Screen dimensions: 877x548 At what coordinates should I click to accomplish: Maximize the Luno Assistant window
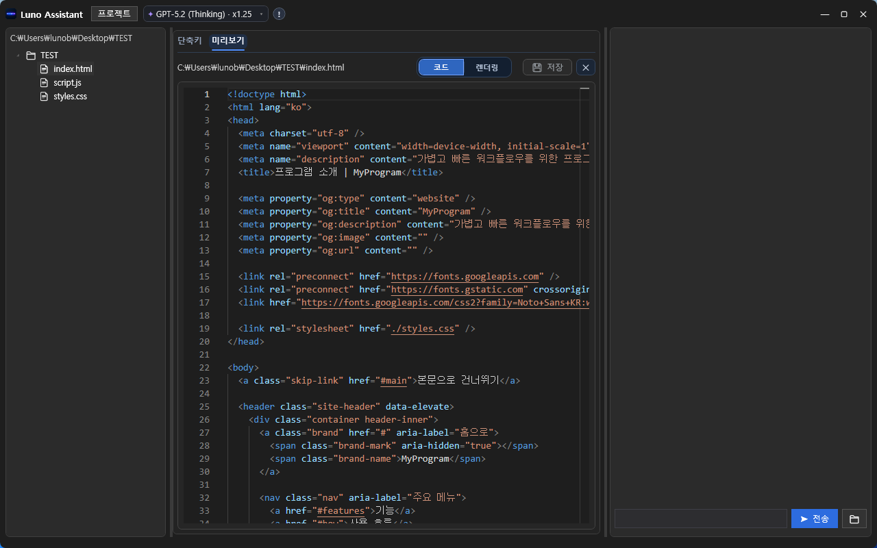tap(843, 14)
